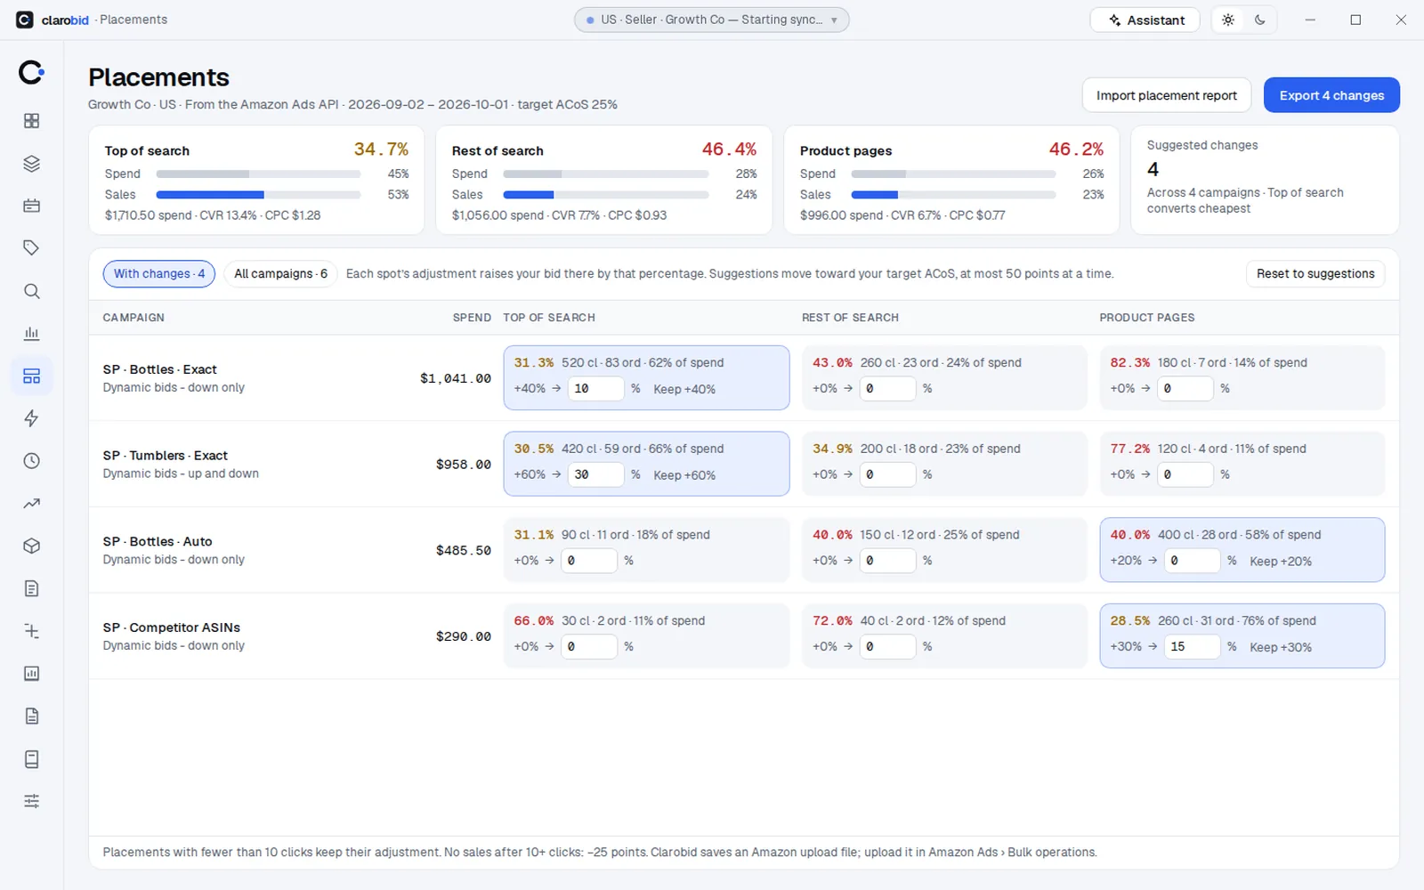Screen dimensions: 1424x890
Task: Select the With changes · 4 filter
Action: pos(159,273)
